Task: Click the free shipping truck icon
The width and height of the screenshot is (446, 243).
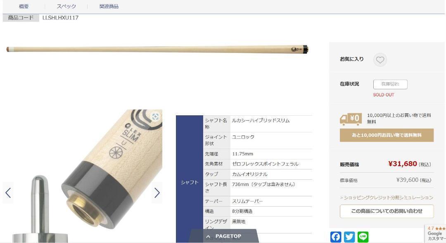Action: [351, 119]
